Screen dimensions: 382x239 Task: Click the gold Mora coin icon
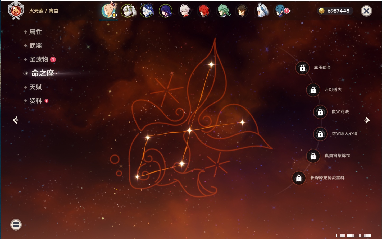[321, 11]
